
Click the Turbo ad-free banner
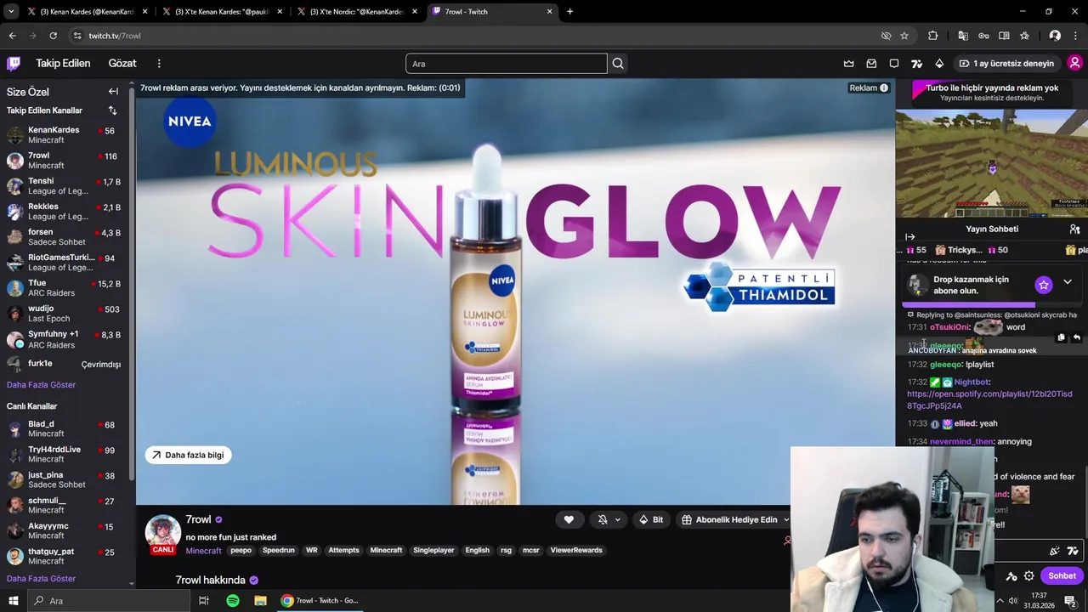pos(991,92)
